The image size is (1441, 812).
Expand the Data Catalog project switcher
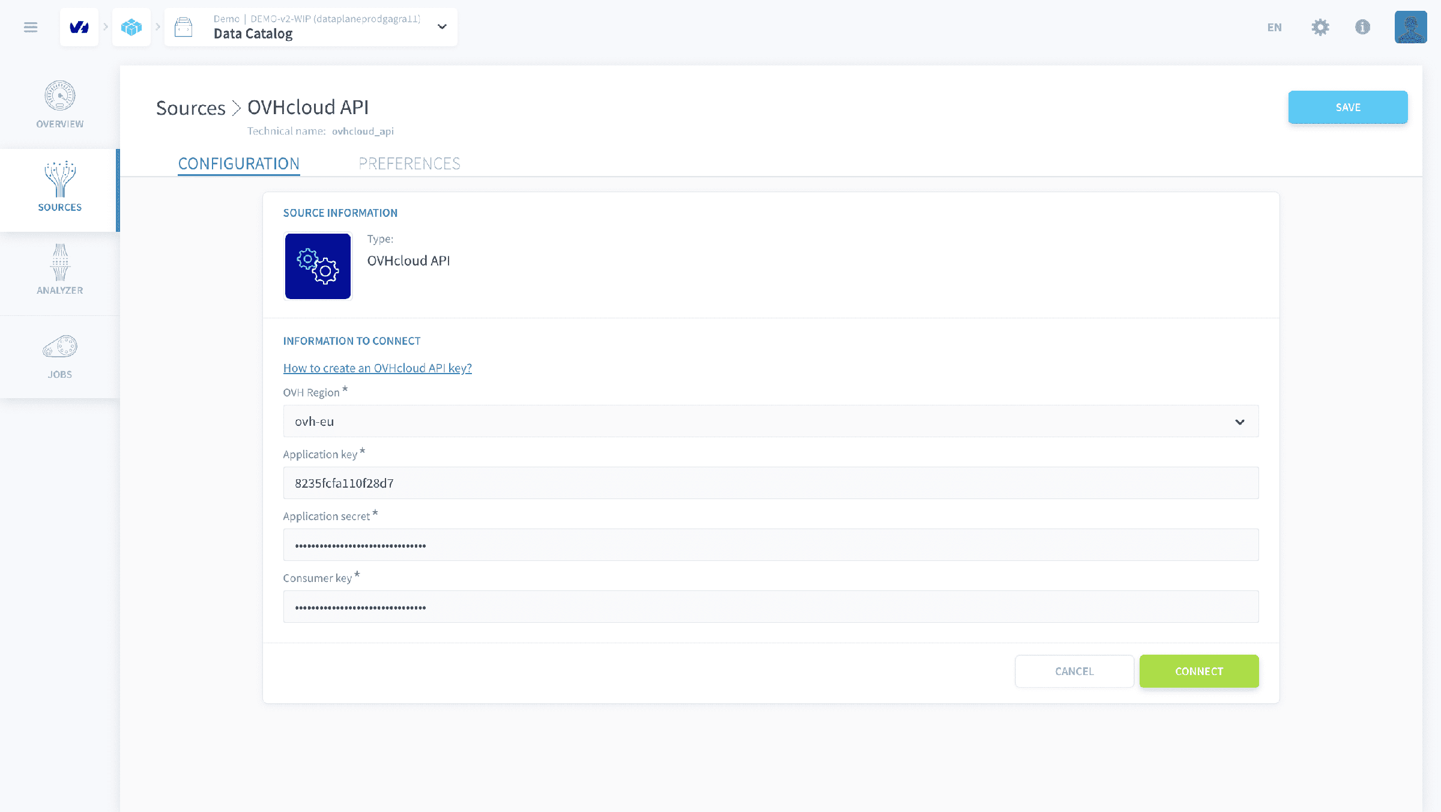pyautogui.click(x=442, y=27)
